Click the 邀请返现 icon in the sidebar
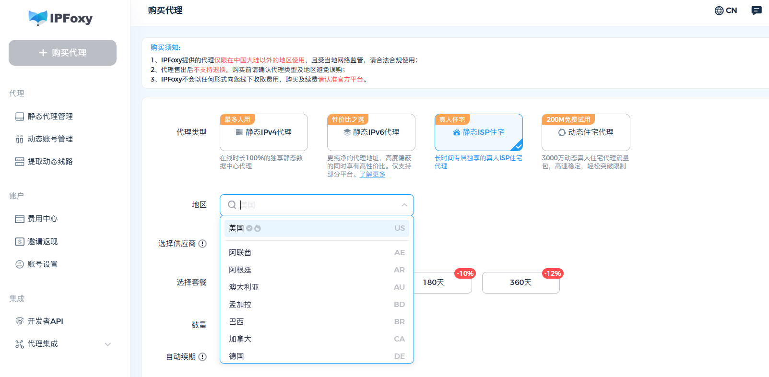This screenshot has width=769, height=377. click(x=20, y=242)
